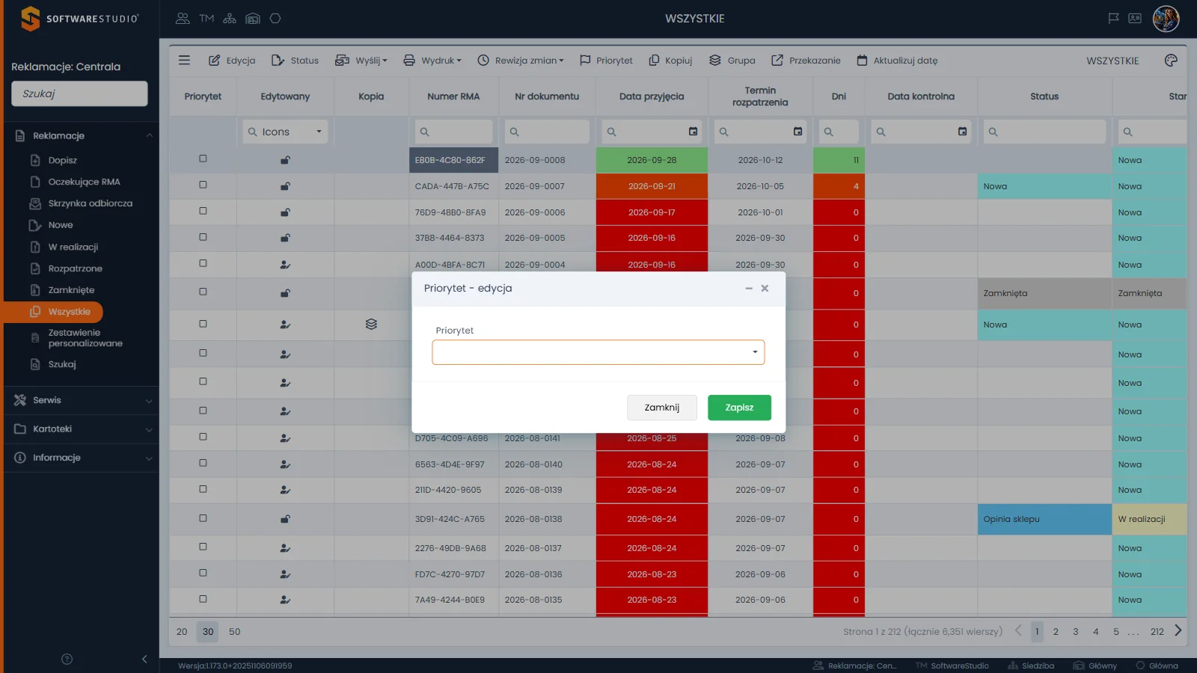Open the Icons filter dropdown

pos(285,132)
